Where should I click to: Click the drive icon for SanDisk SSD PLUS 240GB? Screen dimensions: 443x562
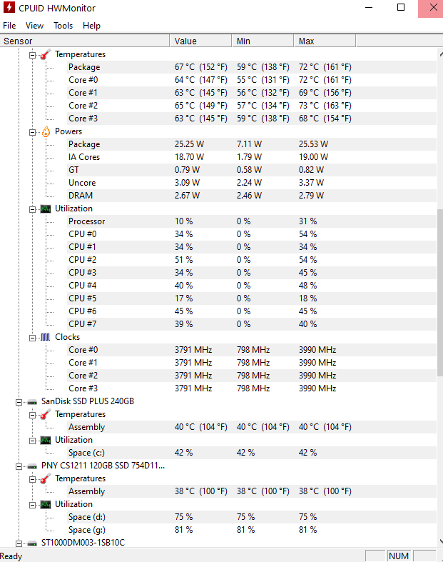(32, 401)
